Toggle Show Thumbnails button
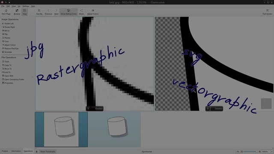Image resolution: width=274 pixels, height=154 pixels. point(48,151)
